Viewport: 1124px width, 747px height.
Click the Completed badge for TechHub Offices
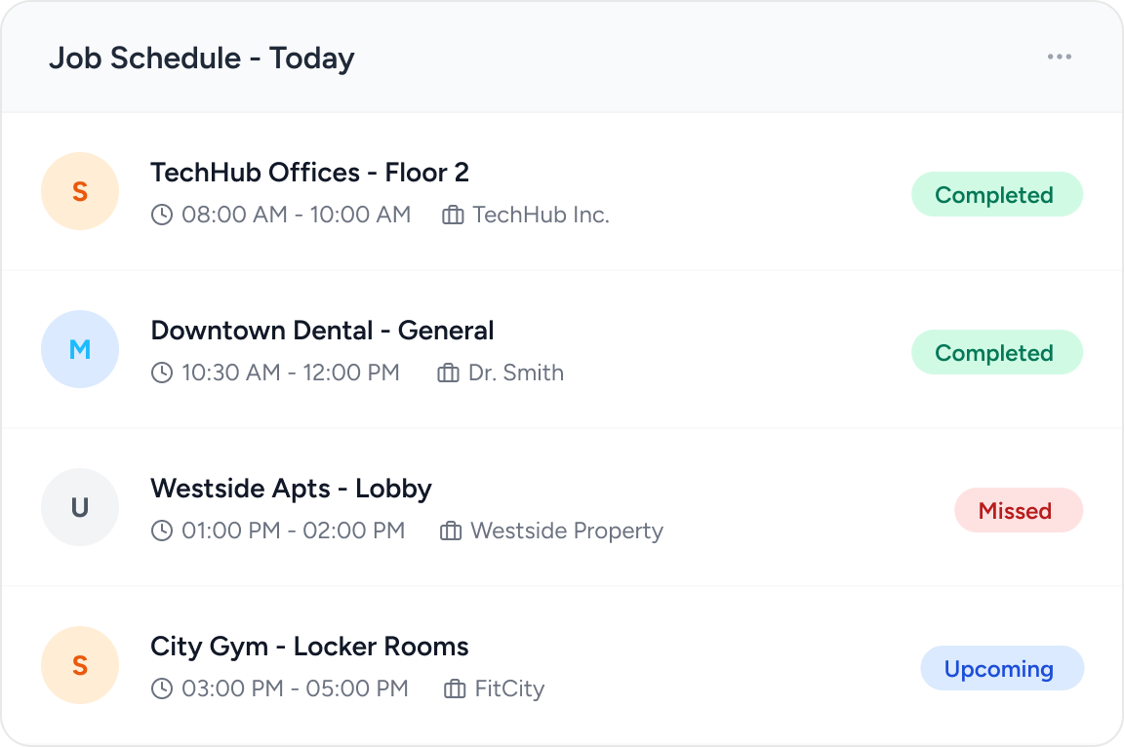pyautogui.click(x=996, y=194)
